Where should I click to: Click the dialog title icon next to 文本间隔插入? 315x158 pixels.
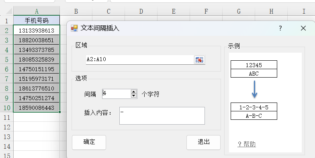[x=74, y=28]
